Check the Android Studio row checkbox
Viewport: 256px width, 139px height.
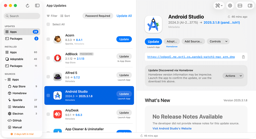pos(48,95)
